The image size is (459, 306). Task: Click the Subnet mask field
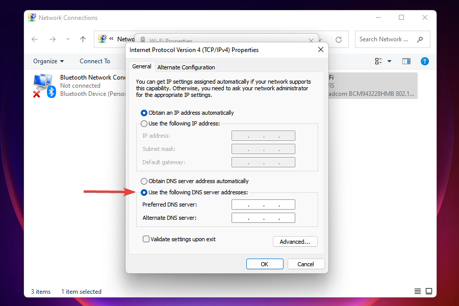click(263, 149)
